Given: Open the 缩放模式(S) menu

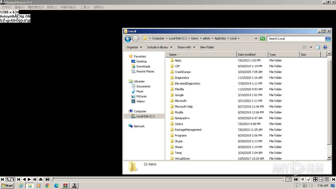Looking at the screenshot, I should [x=36, y=7].
